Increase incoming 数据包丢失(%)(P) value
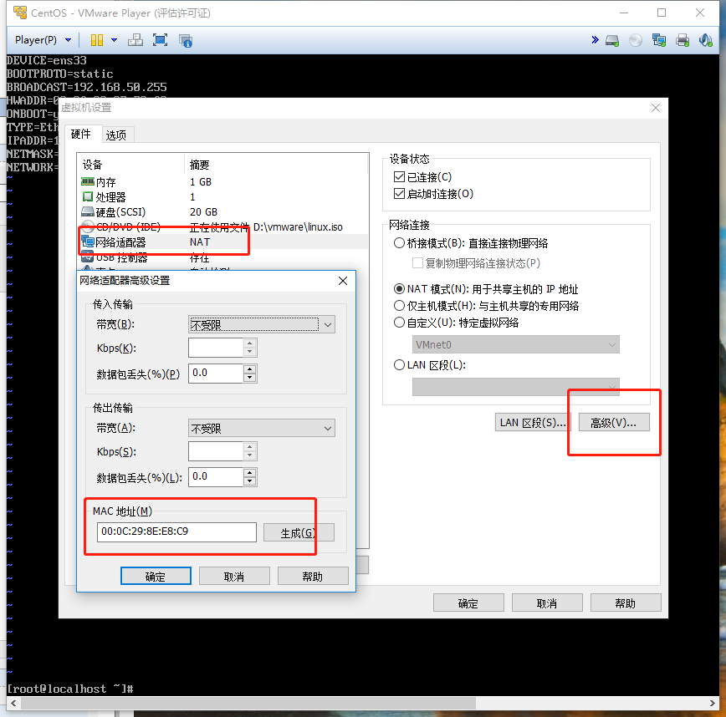726x717 pixels. (x=249, y=369)
